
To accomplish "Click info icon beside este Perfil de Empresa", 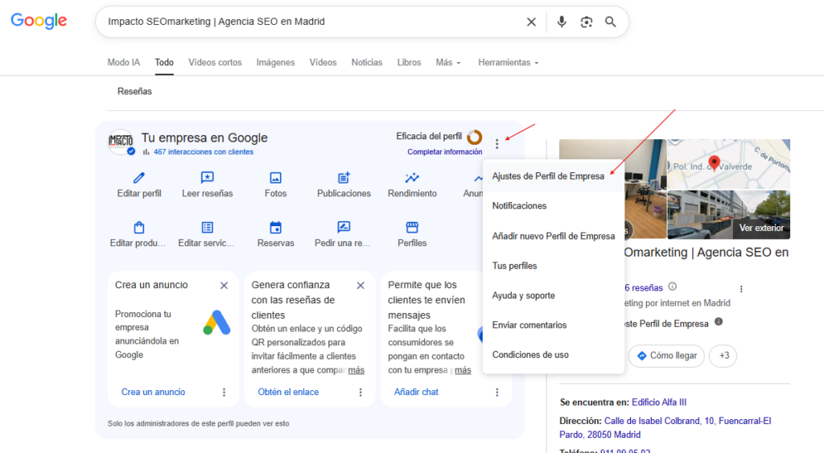I will pos(719,322).
